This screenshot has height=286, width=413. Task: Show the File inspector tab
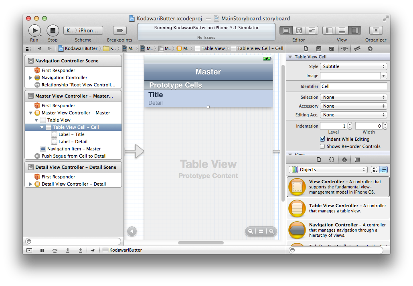pos(306,49)
